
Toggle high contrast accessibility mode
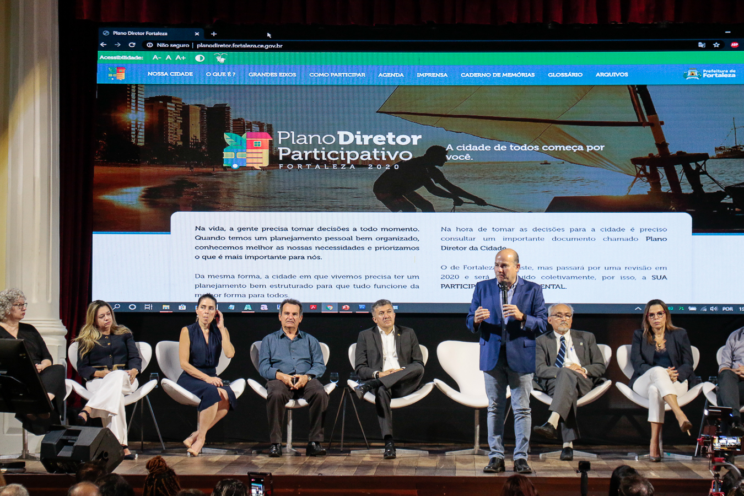point(200,58)
